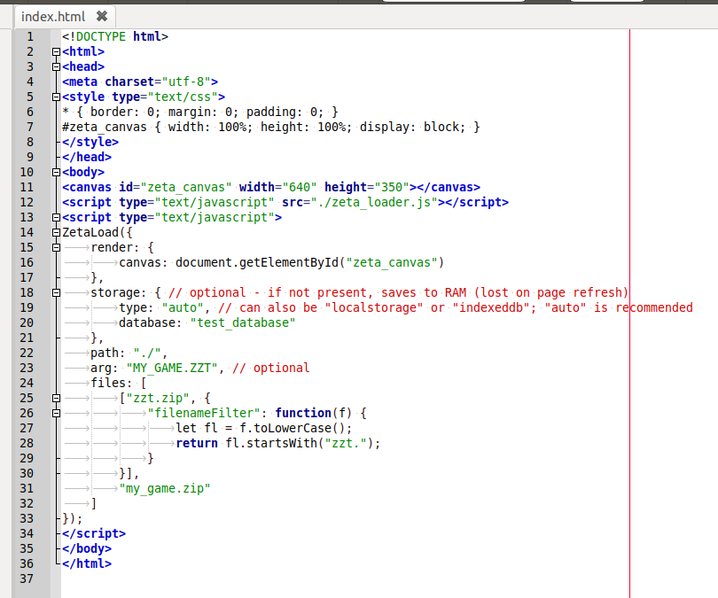The width and height of the screenshot is (718, 598).
Task: Click line number 20 in the gutter
Action: pyautogui.click(x=27, y=322)
